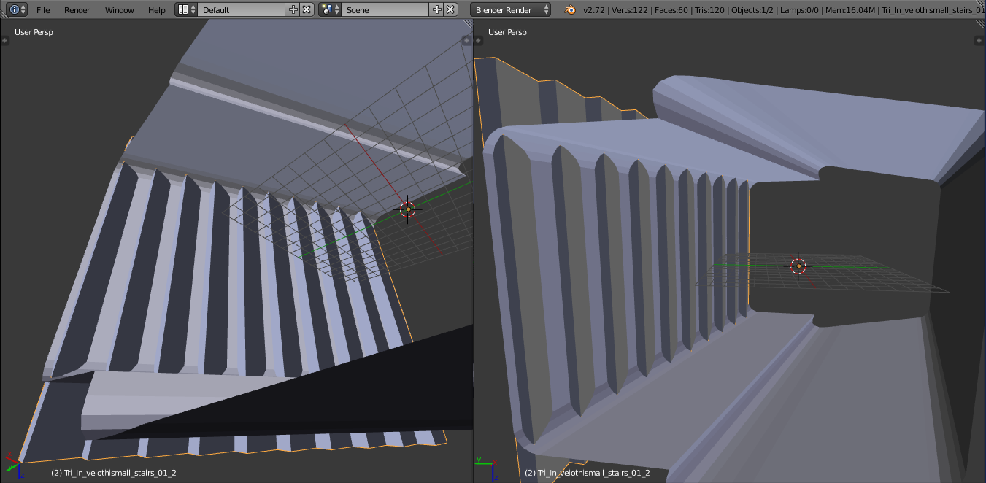
Task: Click the Lamps:0/0 statistic
Action: coord(800,10)
